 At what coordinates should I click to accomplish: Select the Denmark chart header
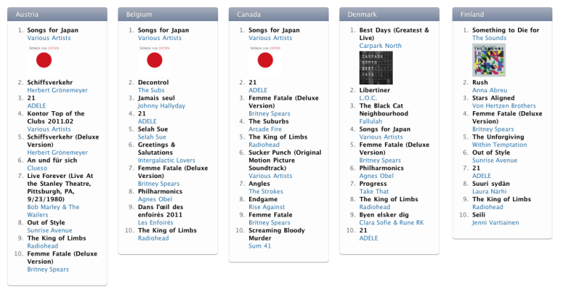click(x=389, y=14)
